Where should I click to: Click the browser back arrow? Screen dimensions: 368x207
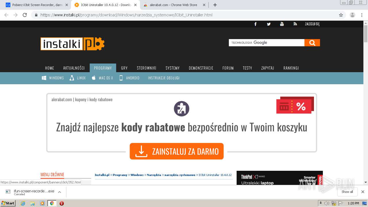click(6, 15)
